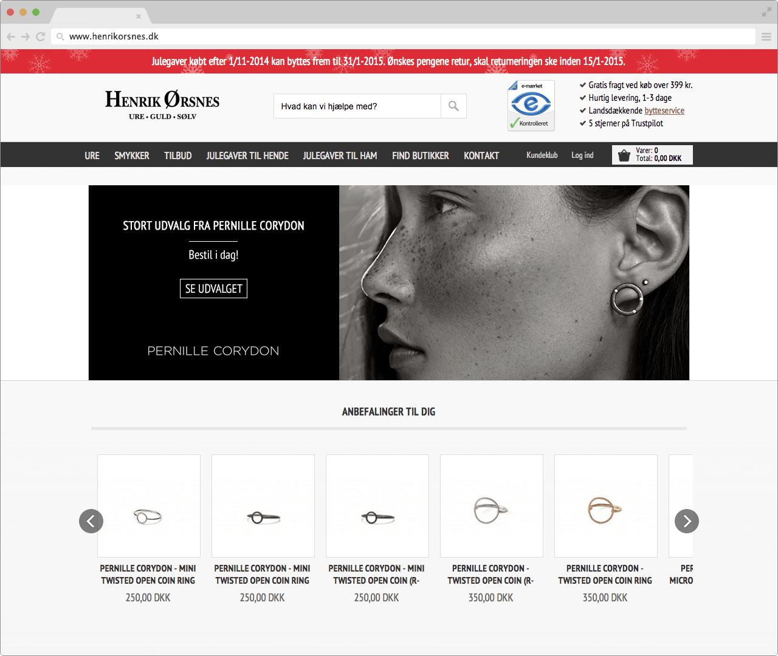Select the rose gold Twisted Open Coin ring thumbnail
778x656 pixels.
tap(605, 506)
